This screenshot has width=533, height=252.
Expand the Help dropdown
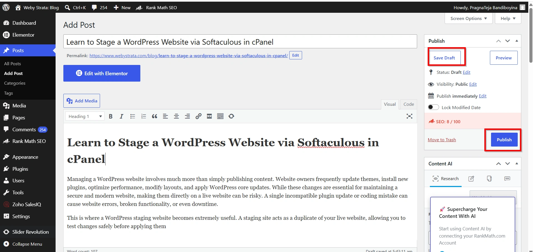pos(508,19)
